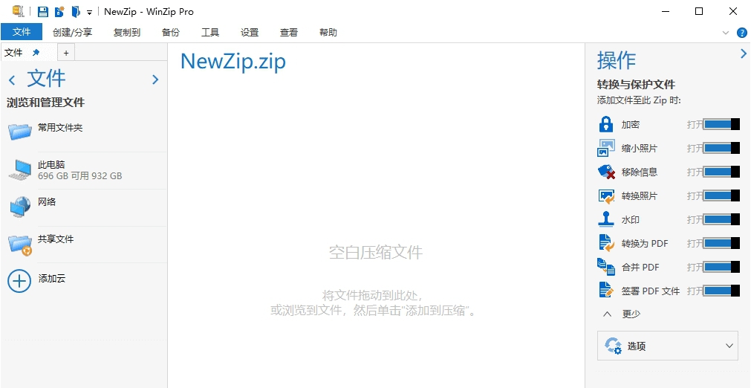Click the 水印 label text
751x388 pixels.
(631, 220)
